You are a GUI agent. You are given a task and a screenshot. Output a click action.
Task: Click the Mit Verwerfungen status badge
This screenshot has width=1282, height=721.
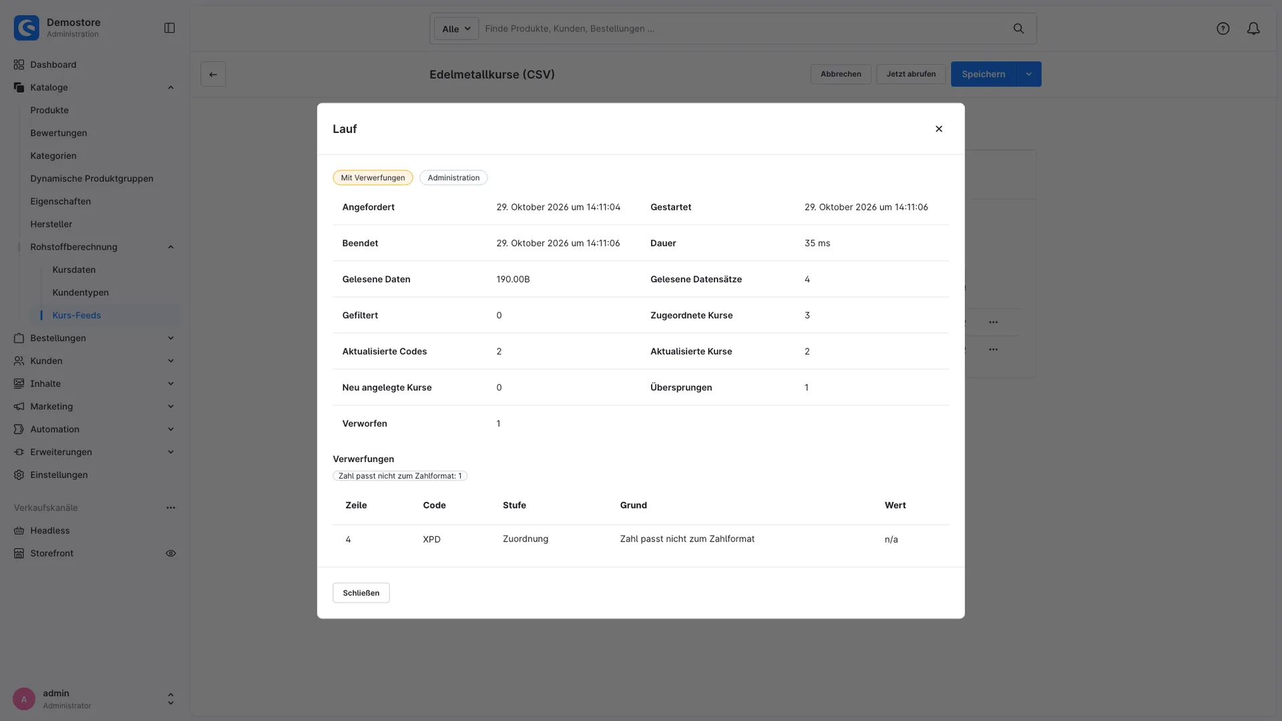click(373, 178)
